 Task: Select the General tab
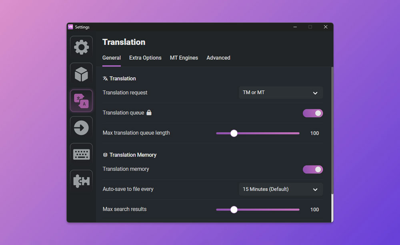pos(111,58)
